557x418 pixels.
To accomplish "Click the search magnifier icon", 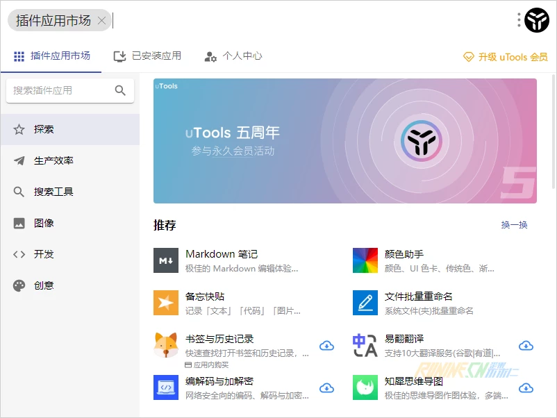I will [x=120, y=90].
